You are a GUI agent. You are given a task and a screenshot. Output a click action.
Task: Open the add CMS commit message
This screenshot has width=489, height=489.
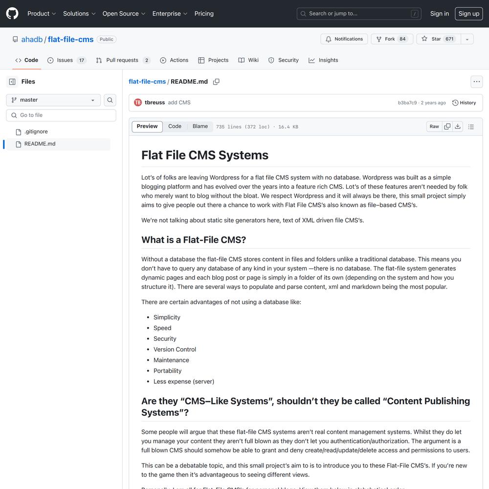coord(179,103)
